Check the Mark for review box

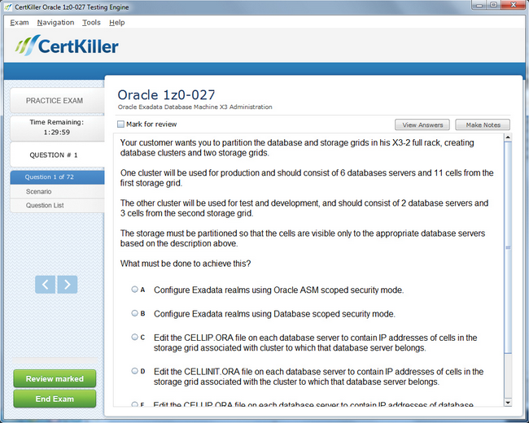coord(120,124)
